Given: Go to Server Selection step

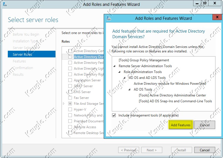Looking at the screenshot, I should coord(25,48).
